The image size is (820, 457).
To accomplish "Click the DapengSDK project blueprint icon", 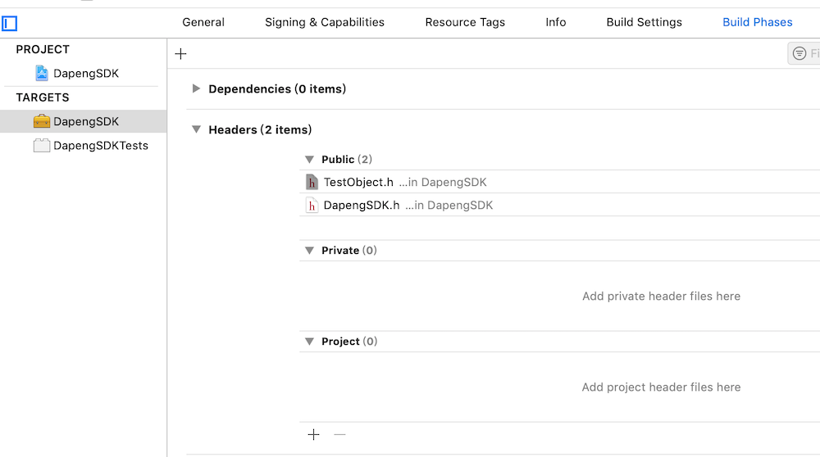I will coord(42,74).
